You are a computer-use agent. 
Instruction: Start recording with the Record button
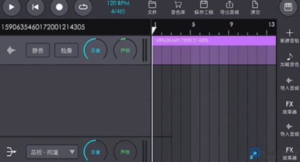(x=59, y=7)
